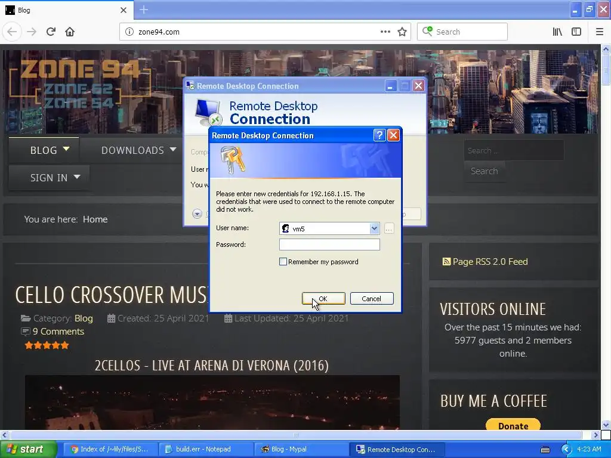Reload the zone94.com page
Screen dimensions: 611x458
(x=51, y=32)
